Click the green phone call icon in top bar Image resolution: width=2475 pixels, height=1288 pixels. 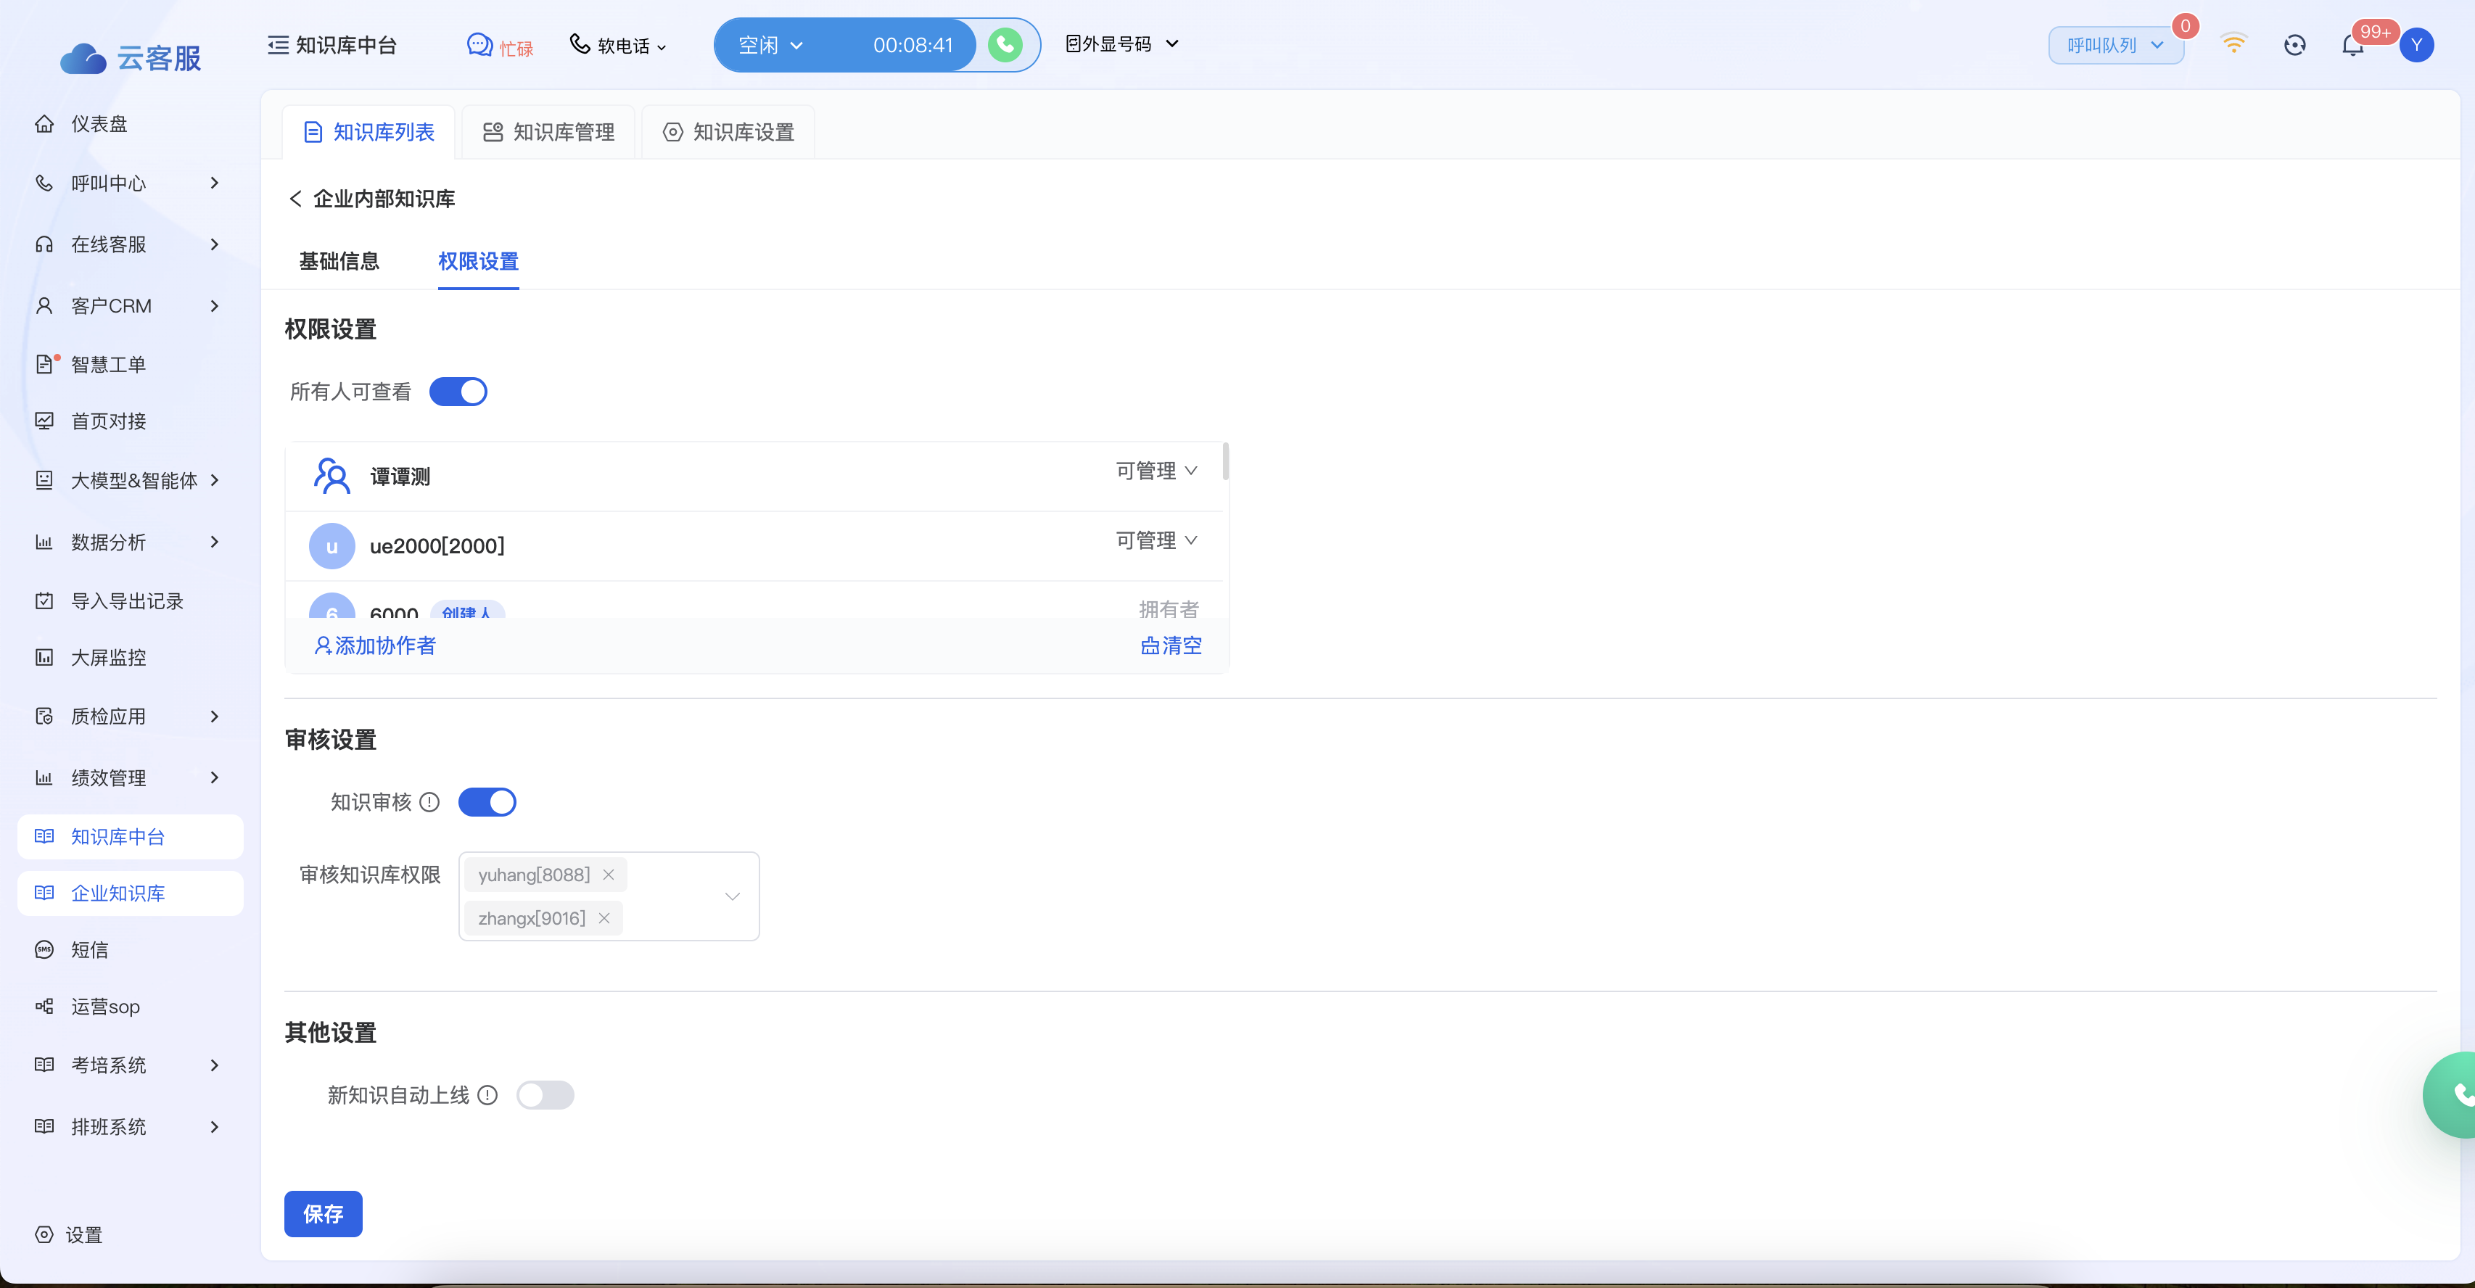pos(1005,45)
